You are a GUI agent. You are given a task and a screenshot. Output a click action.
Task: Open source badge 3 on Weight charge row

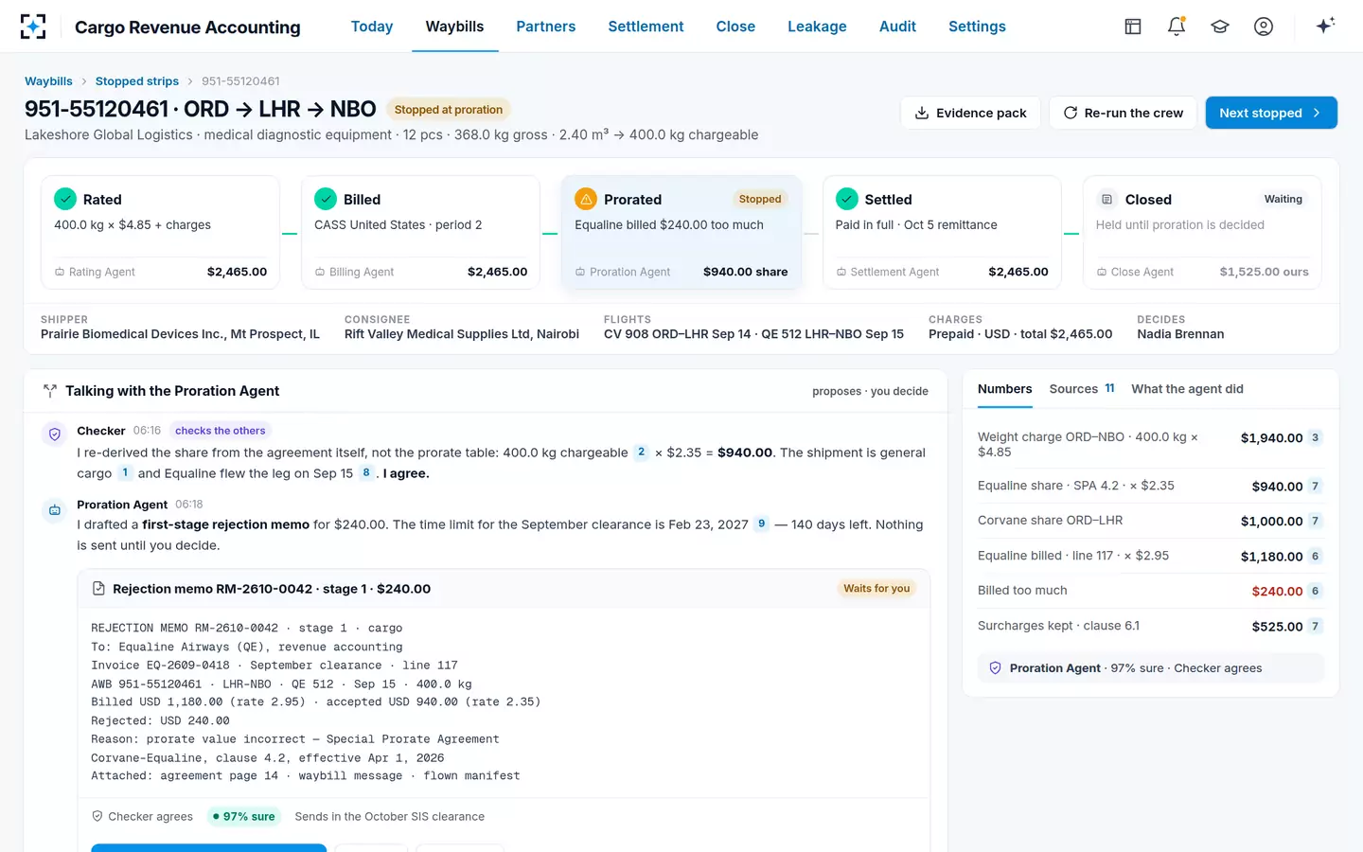pyautogui.click(x=1315, y=437)
